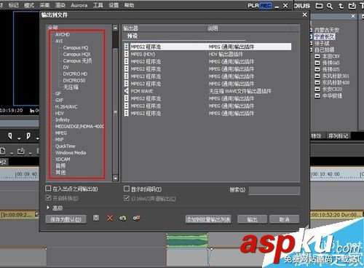
Task: Open dropdown arrow beside the Set In icon
Action: pos(19,139)
